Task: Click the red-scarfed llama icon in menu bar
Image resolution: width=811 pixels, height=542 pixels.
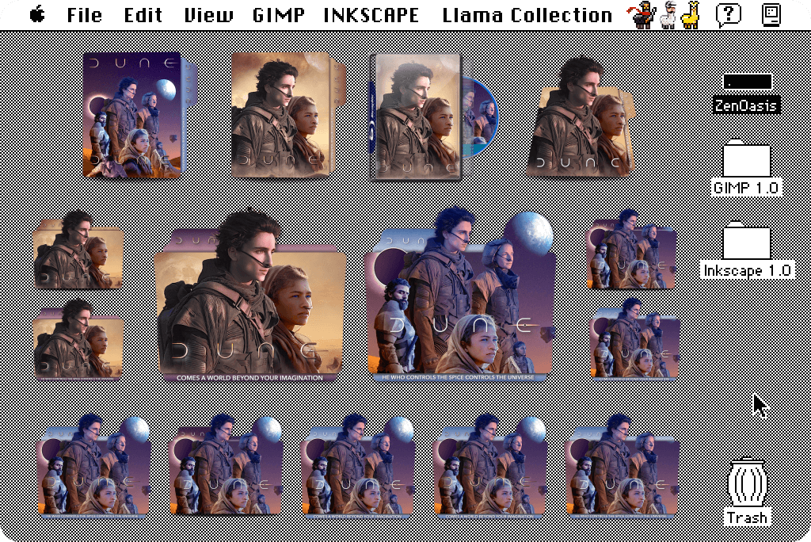Action: click(643, 14)
